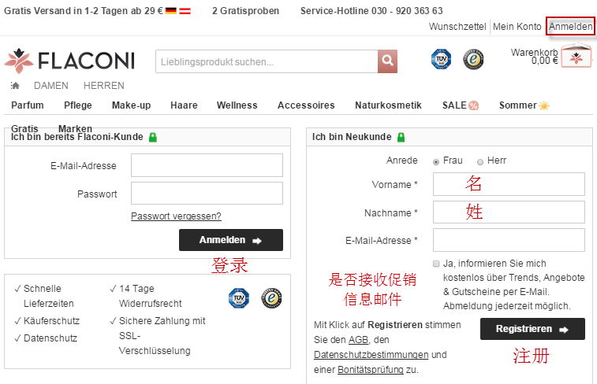Switch to the HERREN section
The height and width of the screenshot is (384, 597).
(x=104, y=86)
